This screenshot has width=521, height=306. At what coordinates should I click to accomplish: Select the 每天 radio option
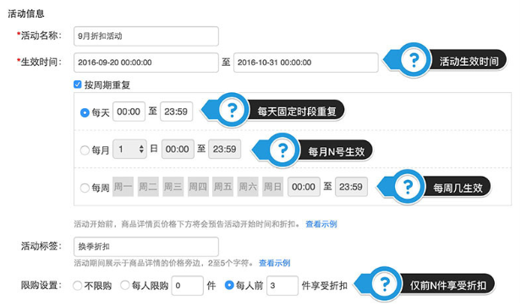[85, 112]
